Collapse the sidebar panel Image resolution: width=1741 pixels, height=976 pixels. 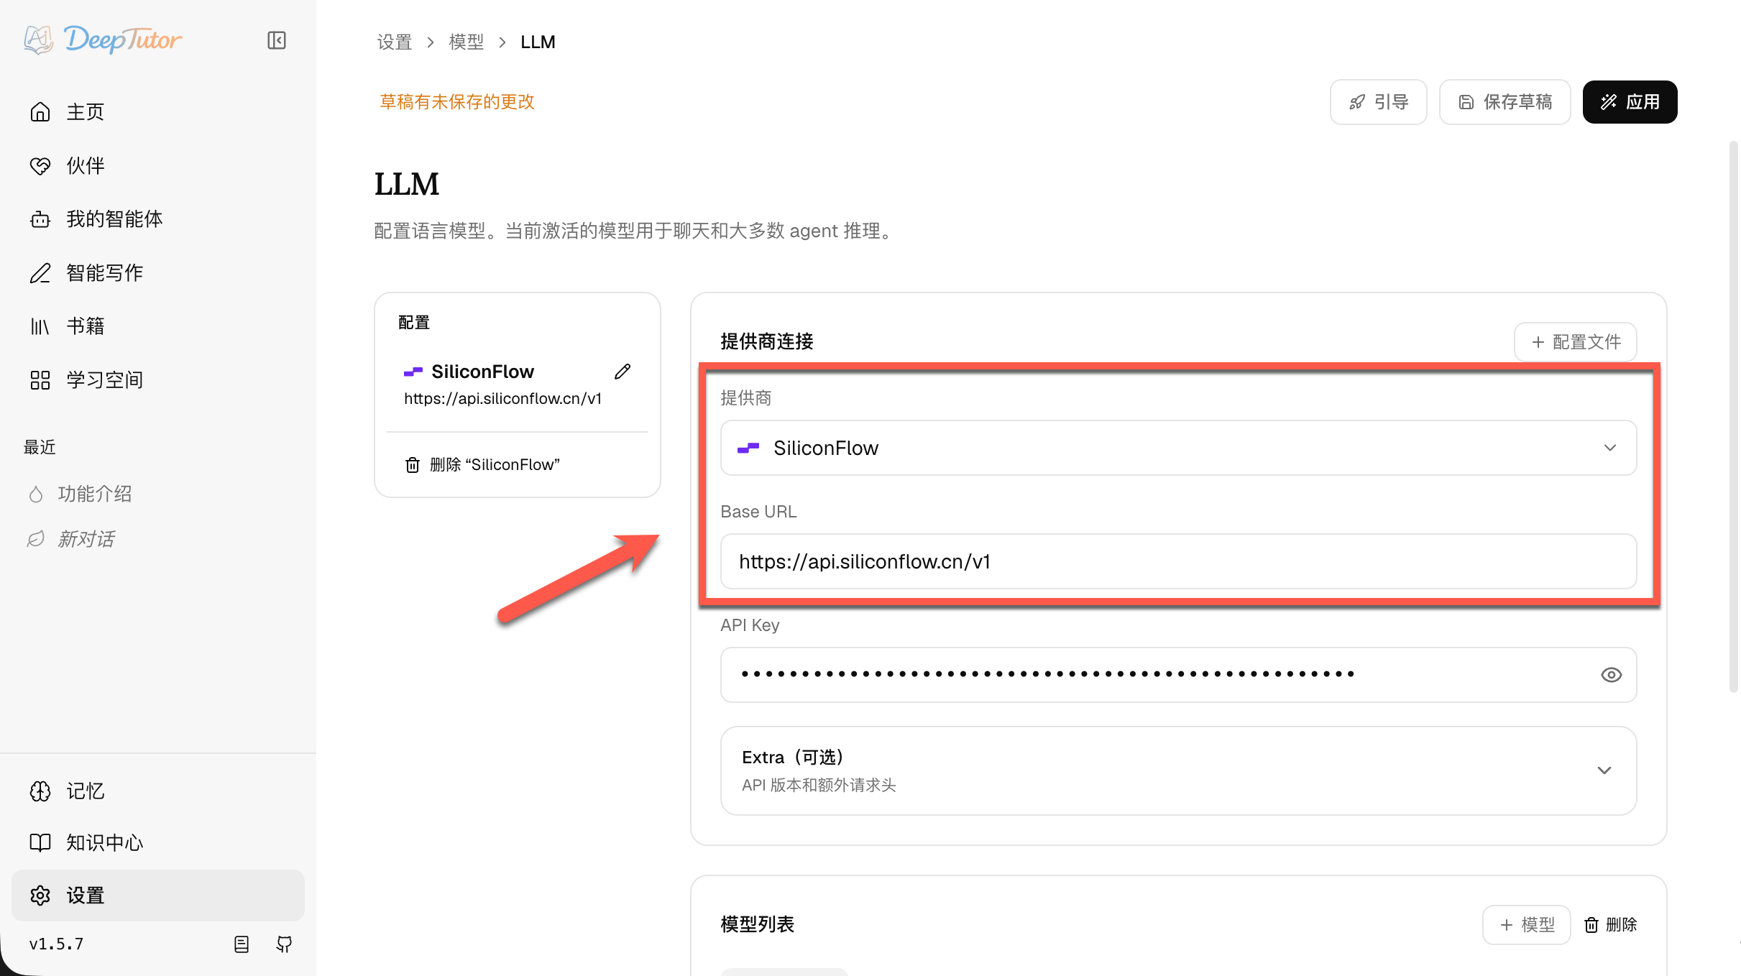[277, 40]
